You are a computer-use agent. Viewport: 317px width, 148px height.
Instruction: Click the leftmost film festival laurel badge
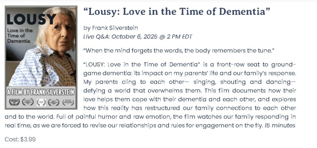coord(14,102)
